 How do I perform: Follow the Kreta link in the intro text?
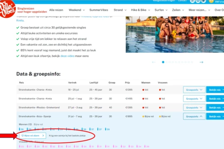click(x=20, y=20)
